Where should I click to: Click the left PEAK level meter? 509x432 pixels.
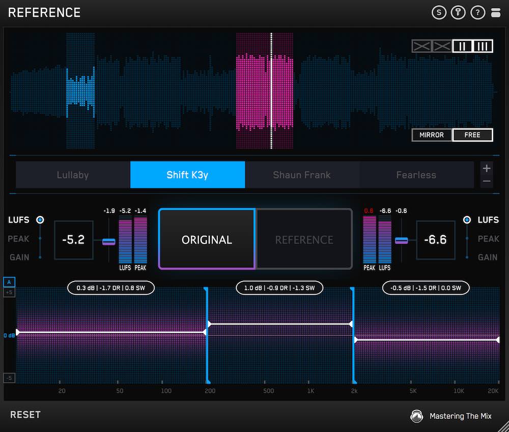(x=140, y=240)
